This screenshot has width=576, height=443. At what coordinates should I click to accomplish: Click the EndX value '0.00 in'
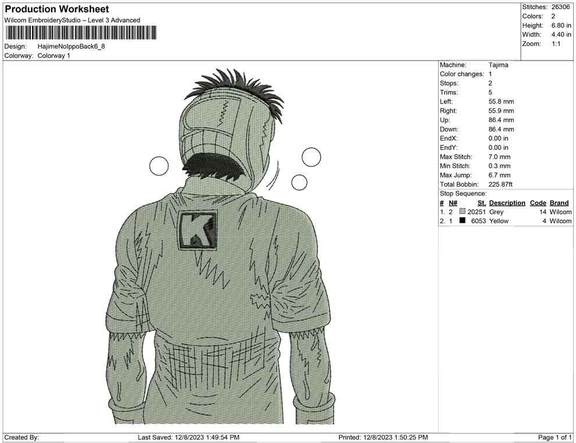pyautogui.click(x=499, y=138)
